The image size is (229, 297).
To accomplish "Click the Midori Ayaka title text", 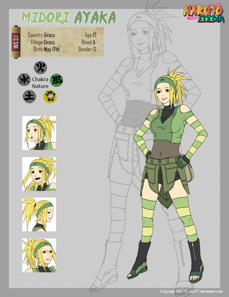I will click(69, 18).
